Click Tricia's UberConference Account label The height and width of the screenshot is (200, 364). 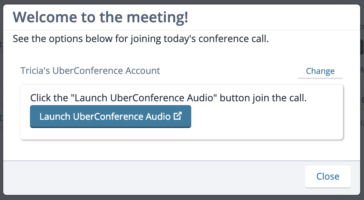coord(90,71)
